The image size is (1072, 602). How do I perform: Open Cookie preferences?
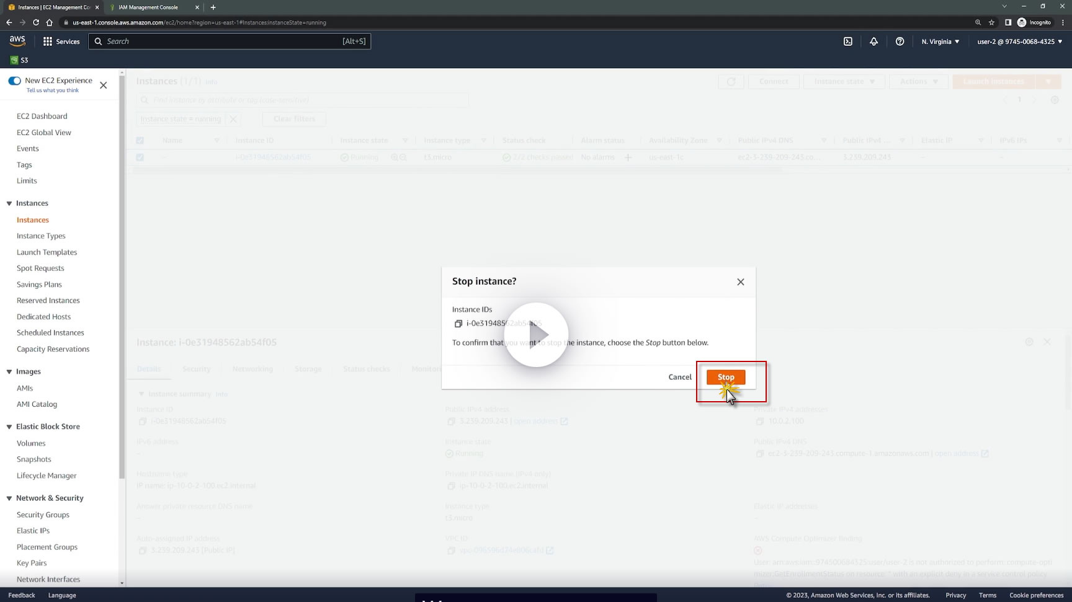tap(1037, 595)
